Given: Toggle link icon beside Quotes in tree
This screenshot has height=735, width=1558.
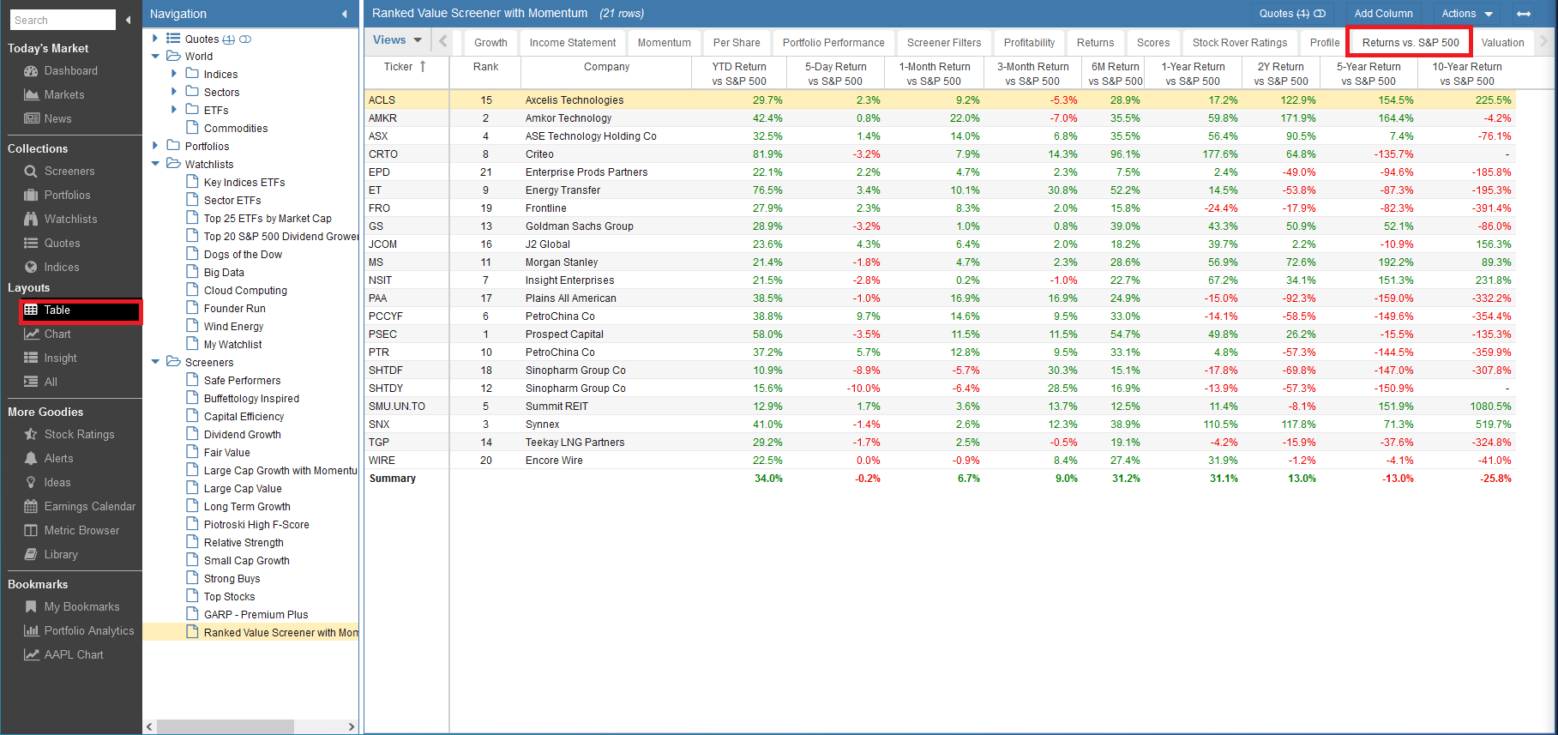Looking at the screenshot, I should pos(245,39).
